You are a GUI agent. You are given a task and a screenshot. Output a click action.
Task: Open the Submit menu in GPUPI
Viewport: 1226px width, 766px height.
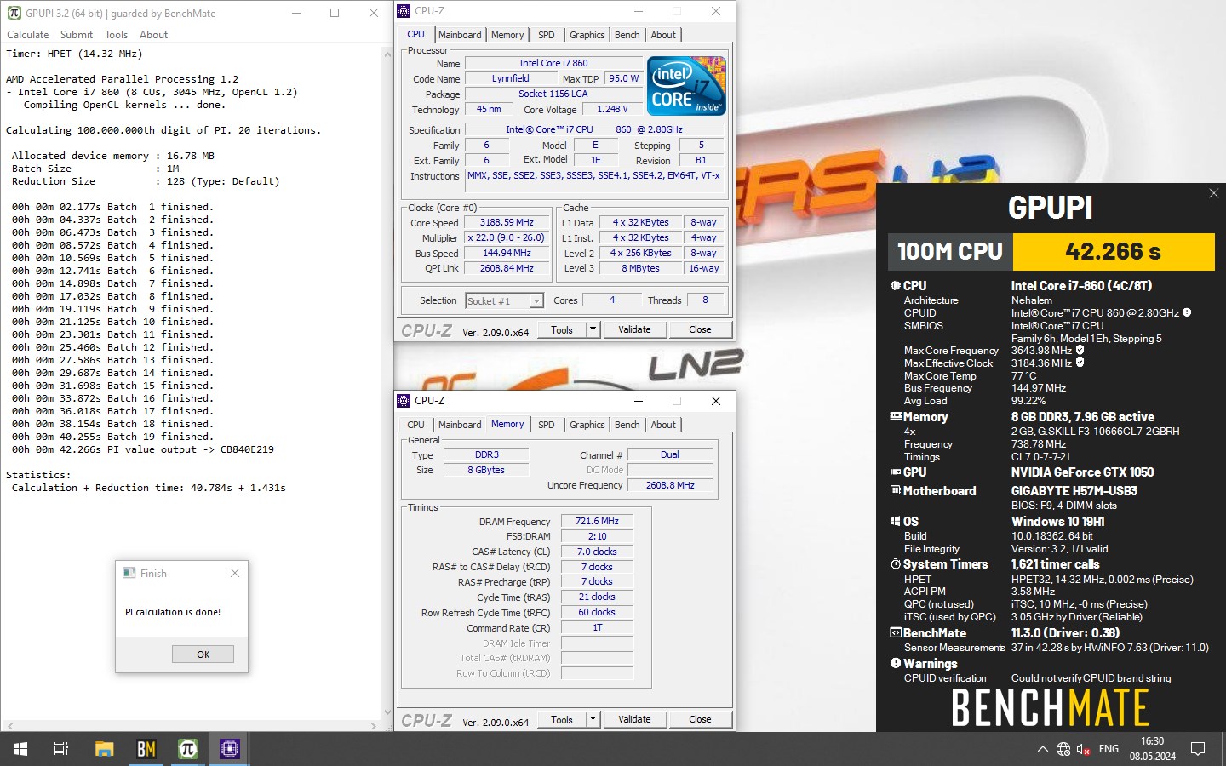tap(77, 35)
